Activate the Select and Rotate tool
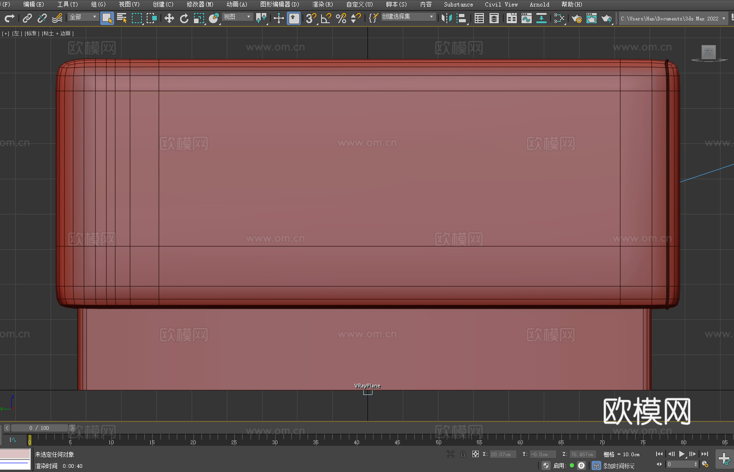Screen dimensions: 734x472 click(184, 18)
